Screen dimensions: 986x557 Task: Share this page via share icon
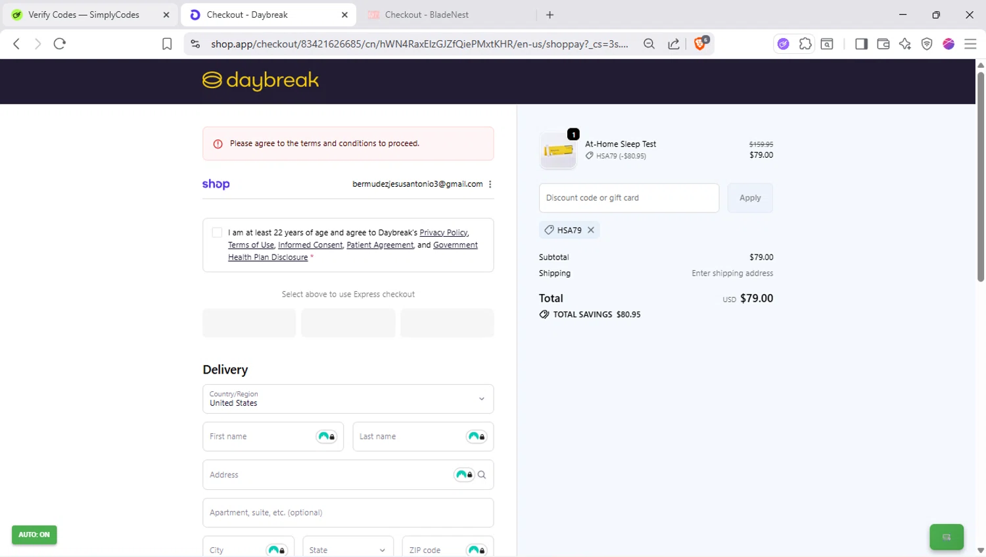(674, 44)
